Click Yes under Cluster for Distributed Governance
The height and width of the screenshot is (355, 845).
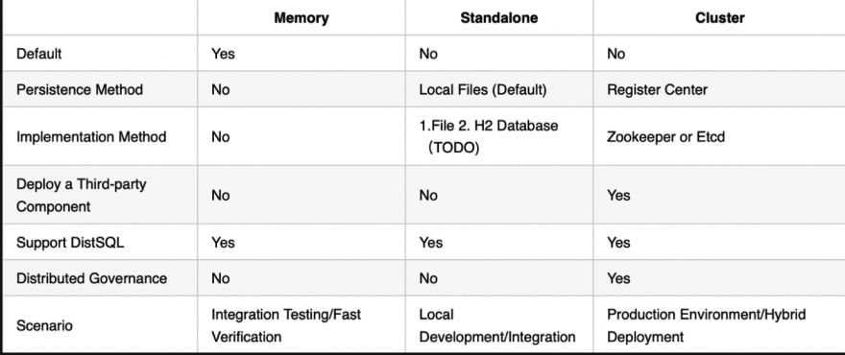618,278
